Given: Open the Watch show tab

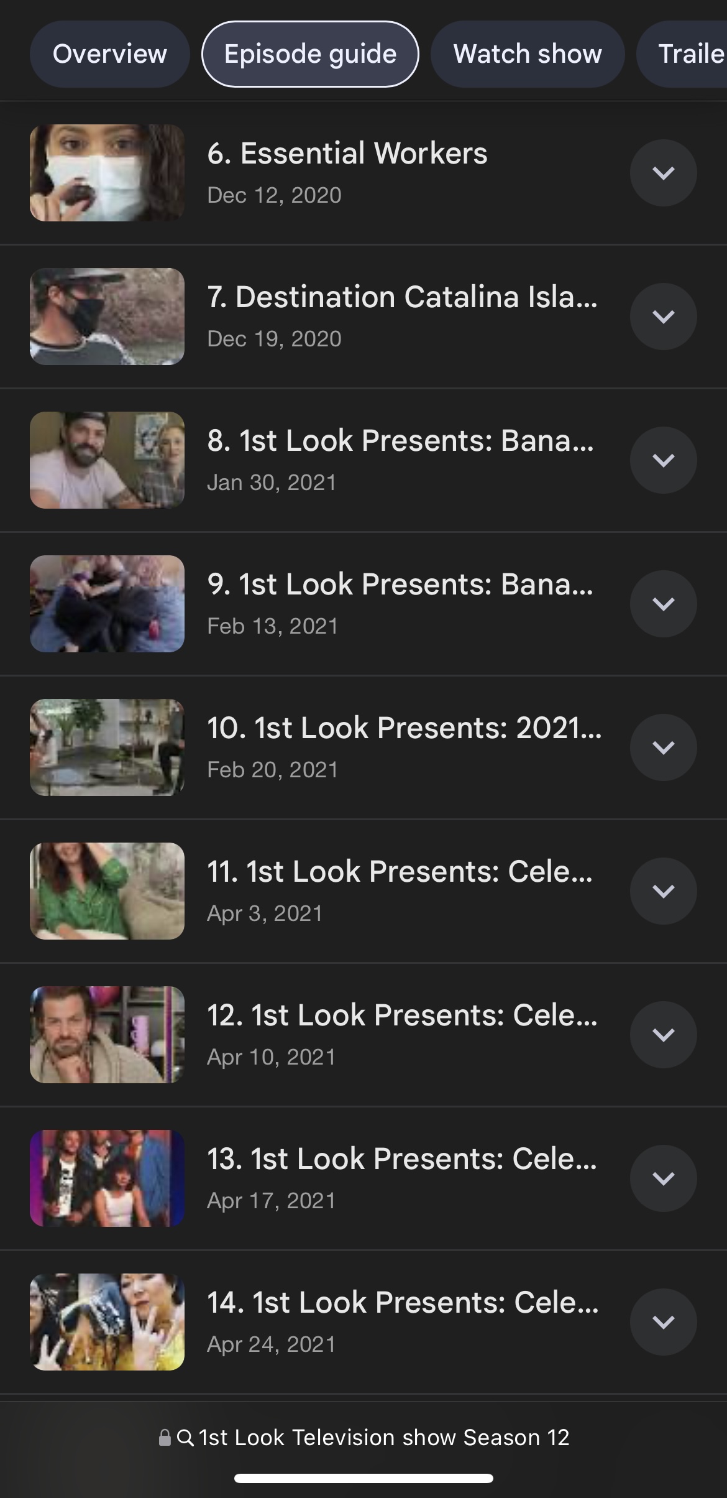Looking at the screenshot, I should [528, 54].
